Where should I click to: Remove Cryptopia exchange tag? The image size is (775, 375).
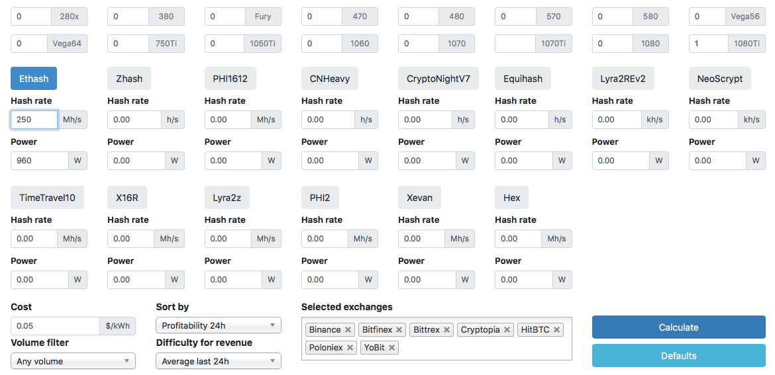click(x=507, y=329)
